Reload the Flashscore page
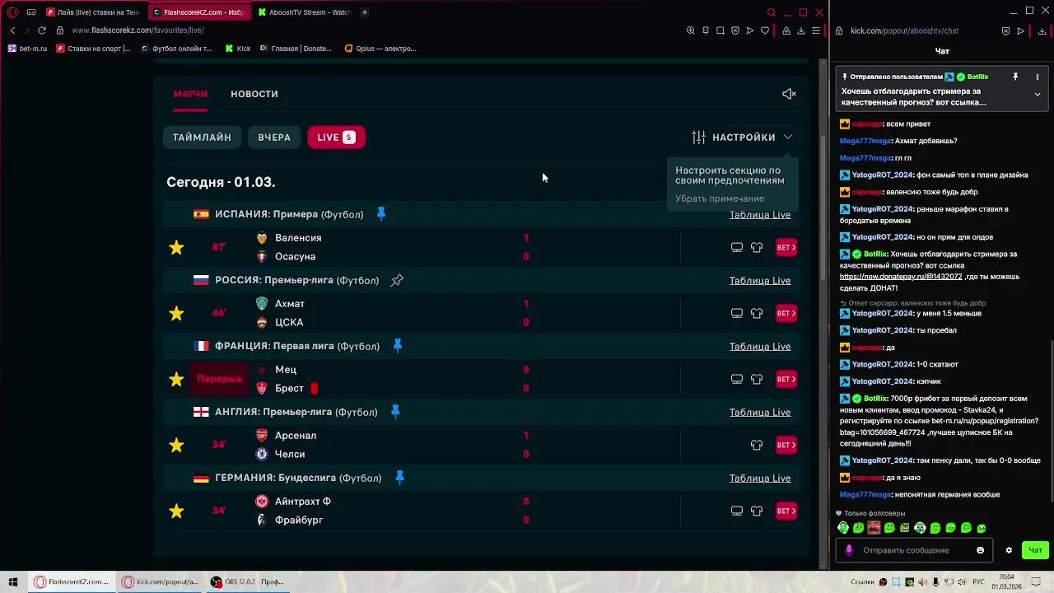Screen dimensions: 1054x593 42,30
